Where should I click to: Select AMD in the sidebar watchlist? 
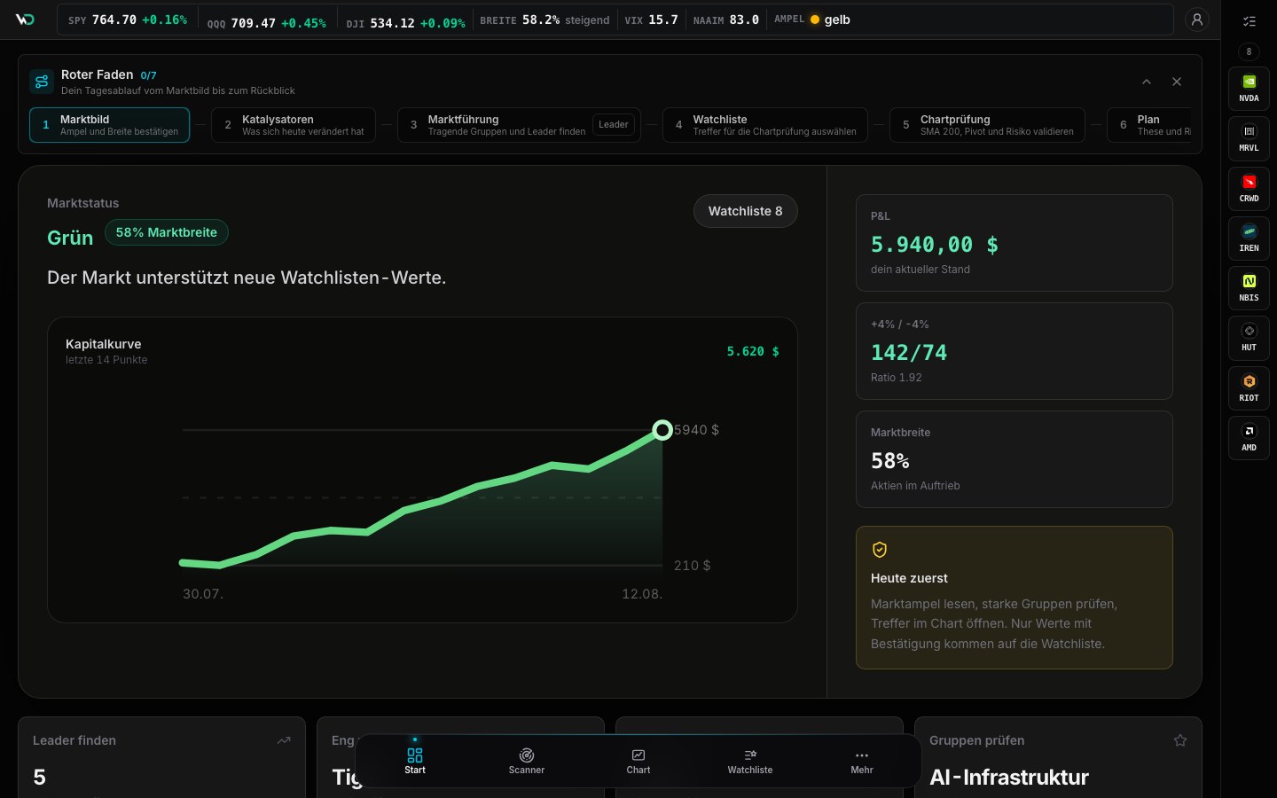coord(1249,438)
